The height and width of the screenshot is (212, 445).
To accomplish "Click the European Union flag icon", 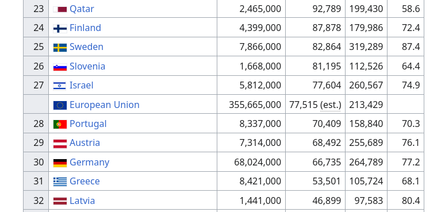I will coord(60,105).
